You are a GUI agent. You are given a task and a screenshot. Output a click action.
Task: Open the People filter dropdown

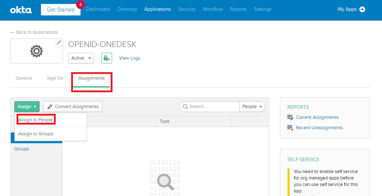click(252, 107)
